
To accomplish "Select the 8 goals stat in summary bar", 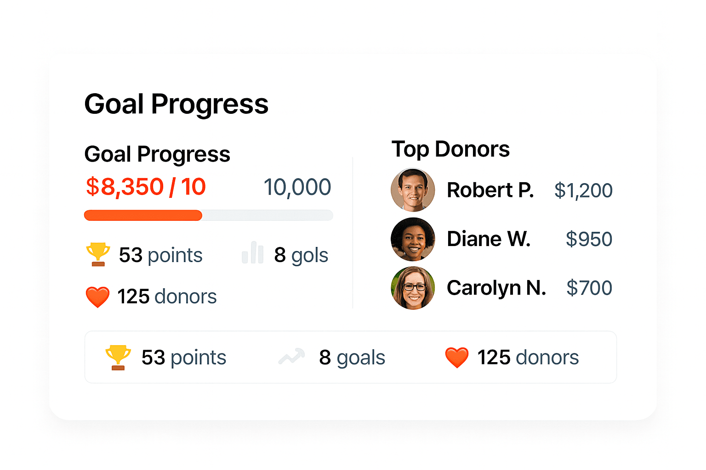I will [352, 357].
